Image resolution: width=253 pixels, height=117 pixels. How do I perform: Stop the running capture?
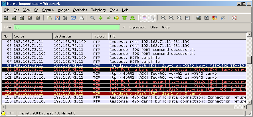[30, 18]
